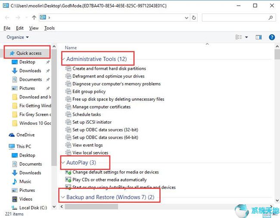Click the Name column header
Screen dimensions: 280x218
point(71,48)
